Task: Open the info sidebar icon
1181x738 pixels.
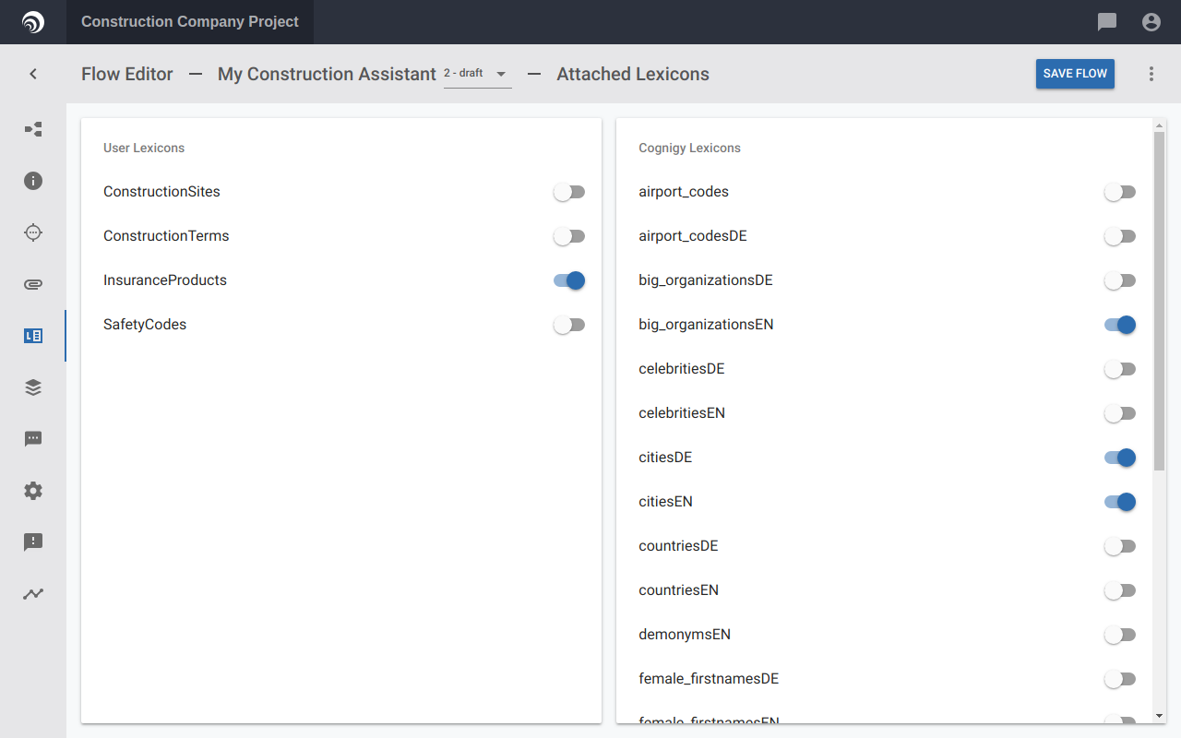Action: coord(33,181)
